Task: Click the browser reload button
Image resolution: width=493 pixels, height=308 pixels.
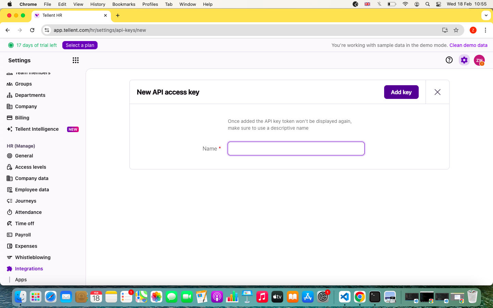Action: (x=32, y=30)
